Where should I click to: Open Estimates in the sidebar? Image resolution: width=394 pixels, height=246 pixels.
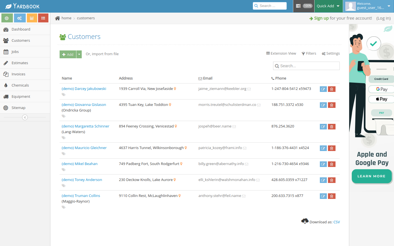(x=20, y=63)
